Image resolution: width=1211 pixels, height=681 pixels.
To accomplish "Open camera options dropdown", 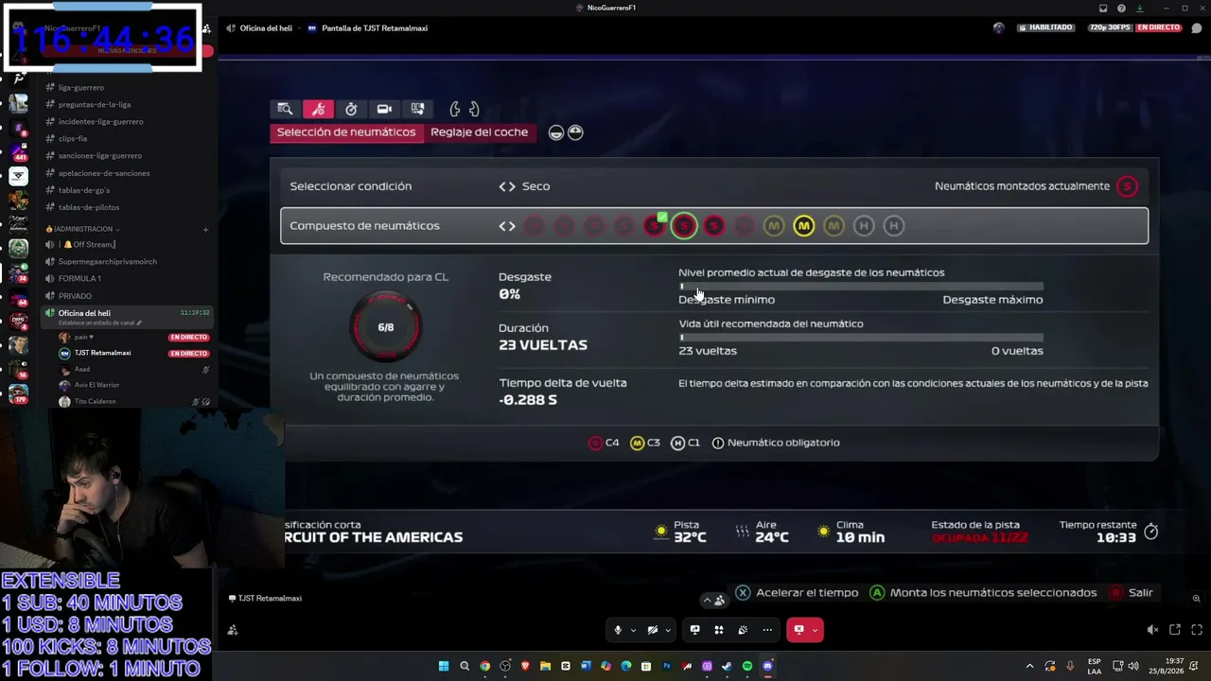I will 668,630.
